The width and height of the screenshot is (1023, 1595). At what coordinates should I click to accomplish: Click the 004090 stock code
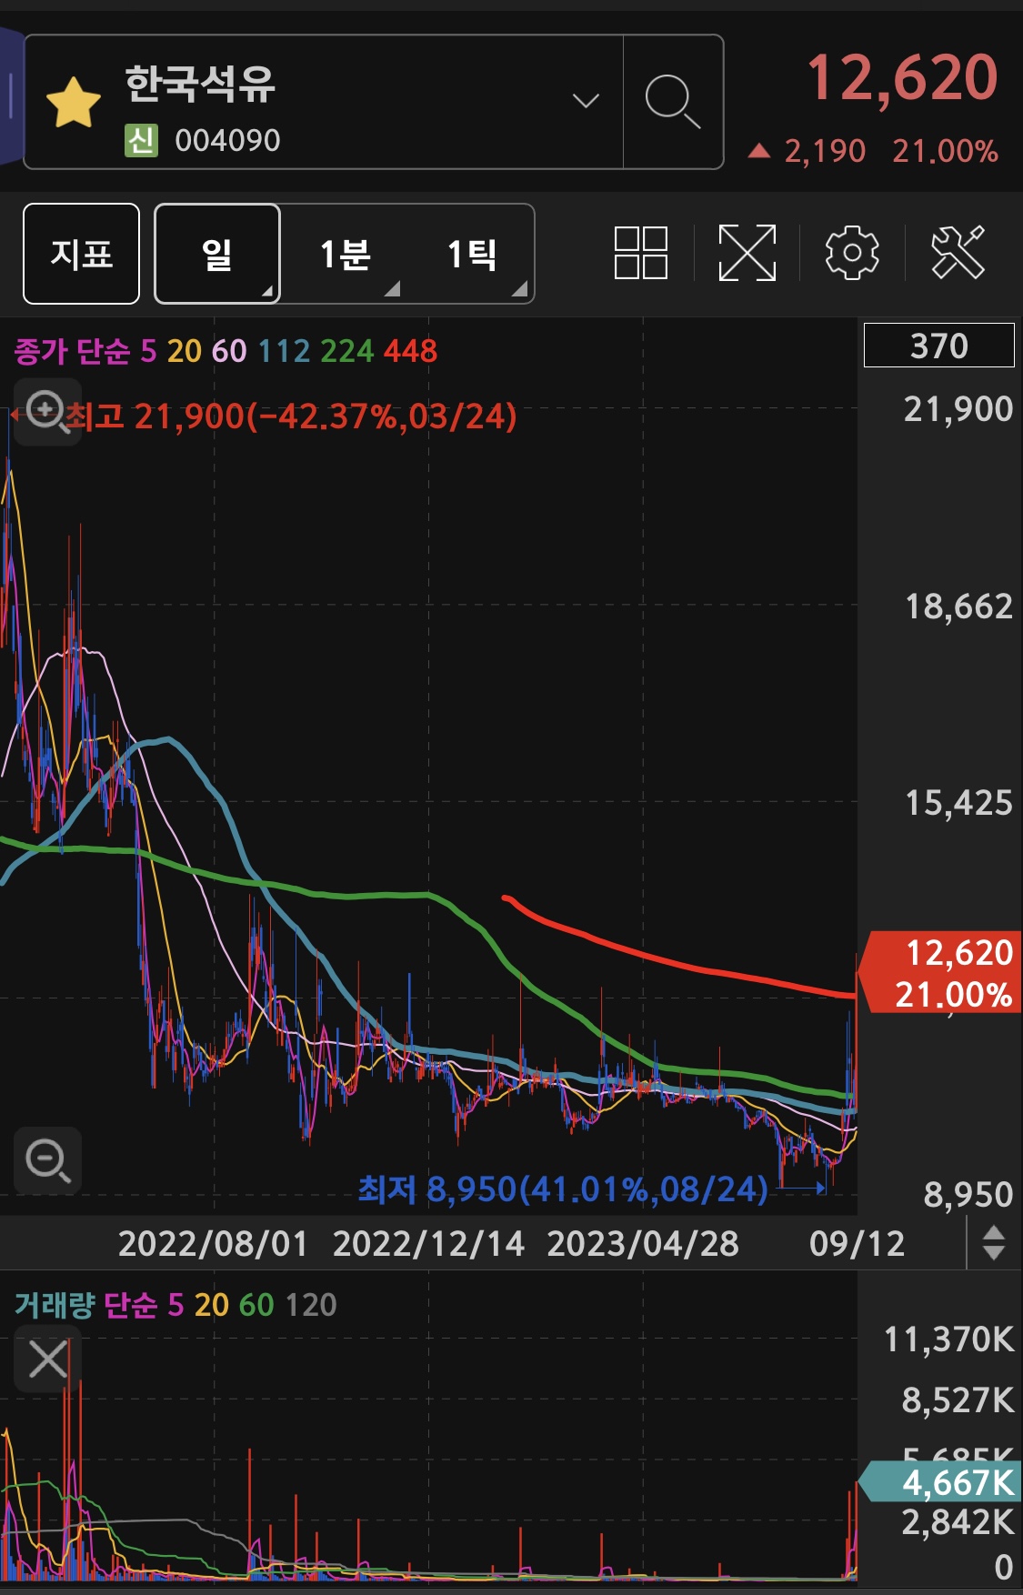tap(227, 141)
